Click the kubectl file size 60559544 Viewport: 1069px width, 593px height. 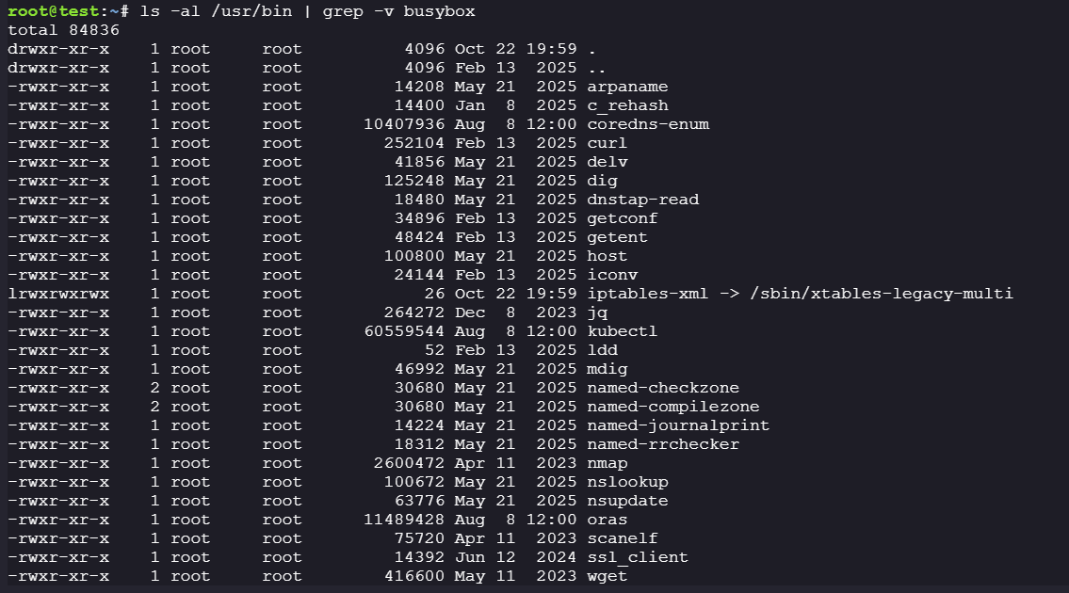coord(405,331)
